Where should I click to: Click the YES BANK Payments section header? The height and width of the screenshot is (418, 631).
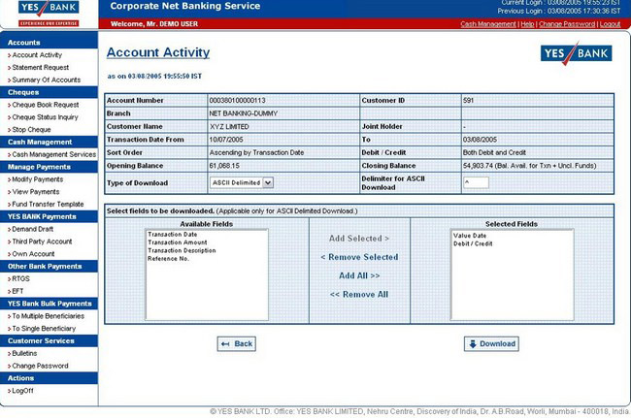click(x=49, y=216)
